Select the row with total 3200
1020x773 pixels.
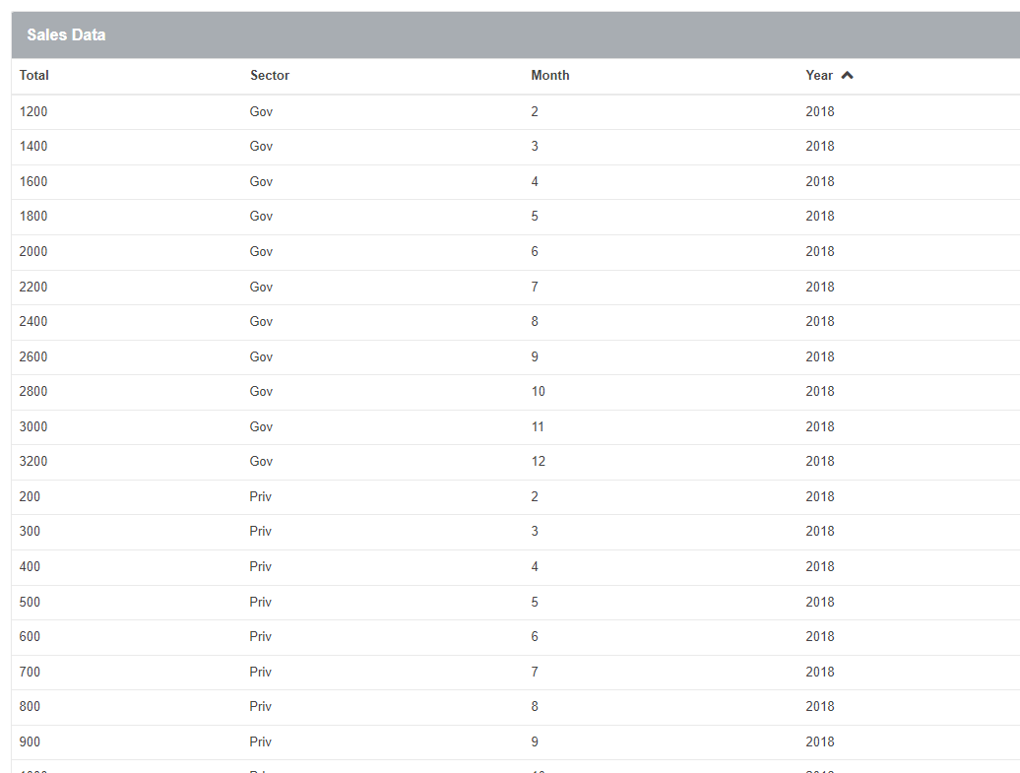coord(33,462)
